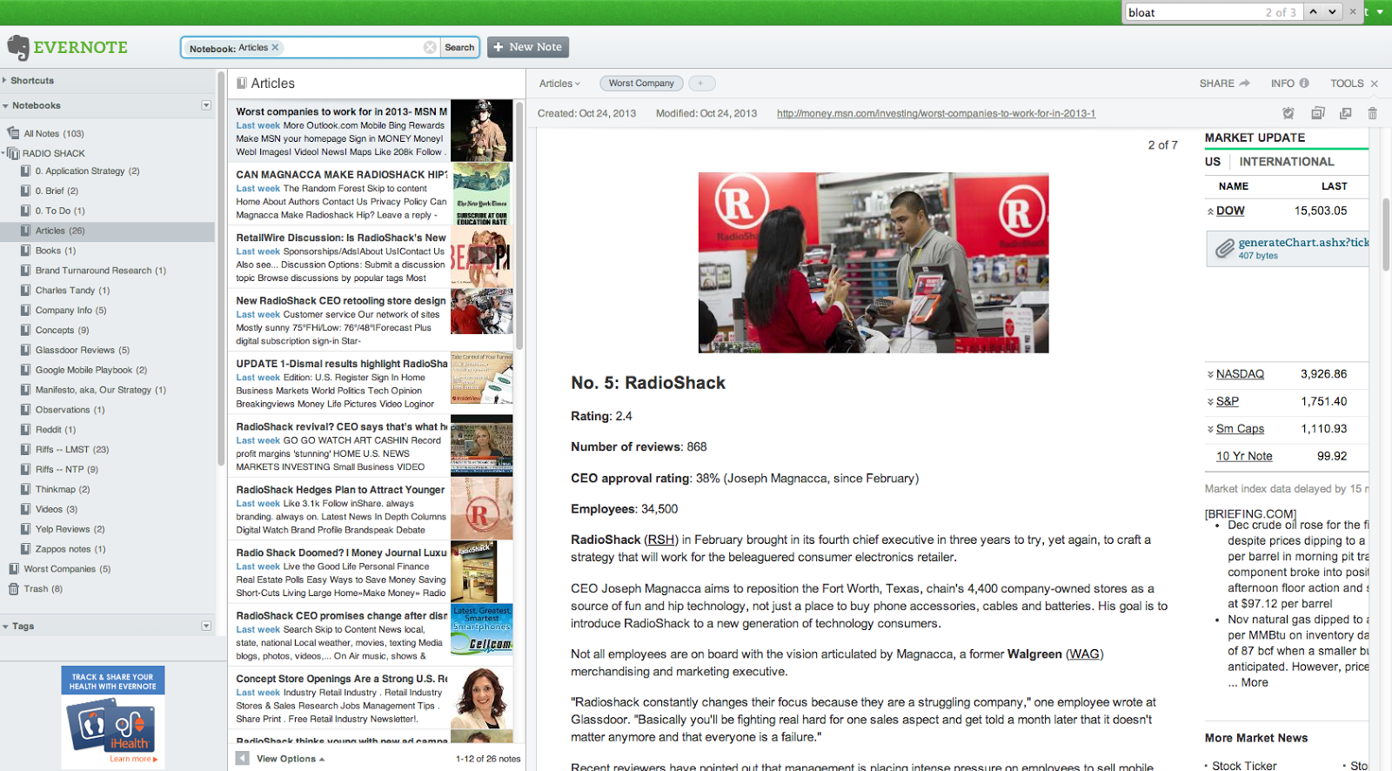
Task: Open note in separate window icon
Action: [1346, 113]
